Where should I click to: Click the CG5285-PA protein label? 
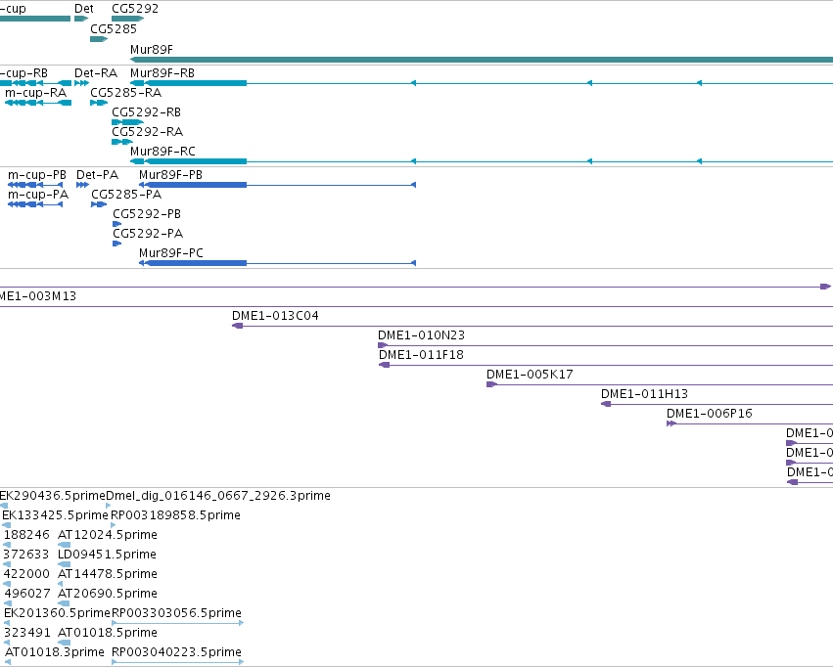[126, 195]
